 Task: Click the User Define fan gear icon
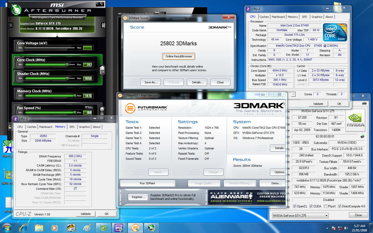pos(102,110)
